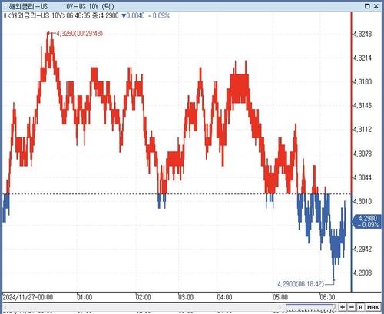Click the zoom slider handle
Viewport: 384px width, 314px height.
334,306
